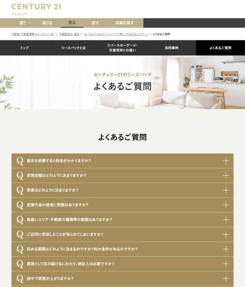Click the 売買代金の使途に制限はありますか? text
Viewport: 245px width, 287px height.
(58, 205)
